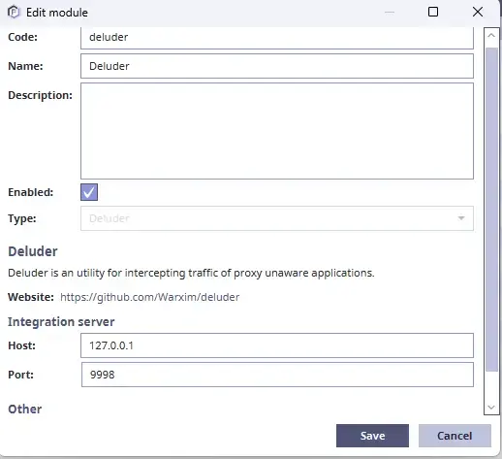This screenshot has height=459, width=502.
Task: Click the Deluder Type combo box
Action: click(x=277, y=218)
